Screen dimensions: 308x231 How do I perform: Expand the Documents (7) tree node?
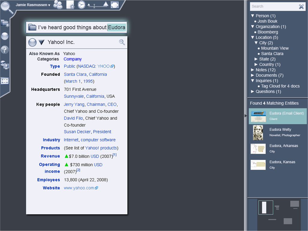coord(253,75)
